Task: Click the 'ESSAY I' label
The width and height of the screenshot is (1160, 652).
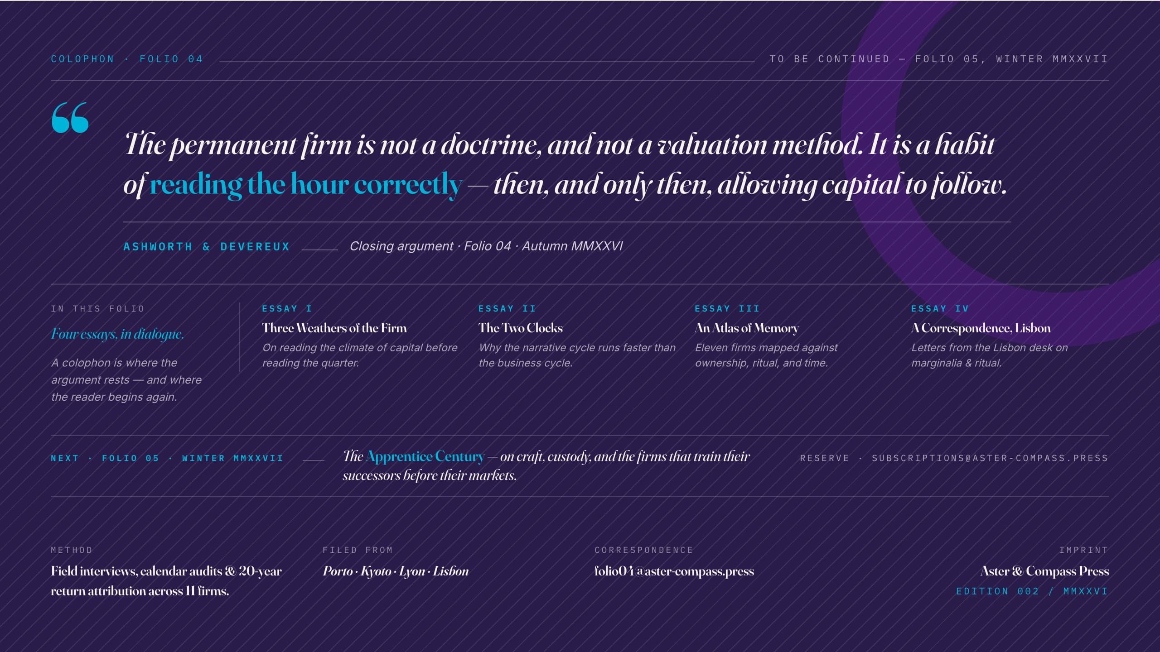Action: pos(287,308)
